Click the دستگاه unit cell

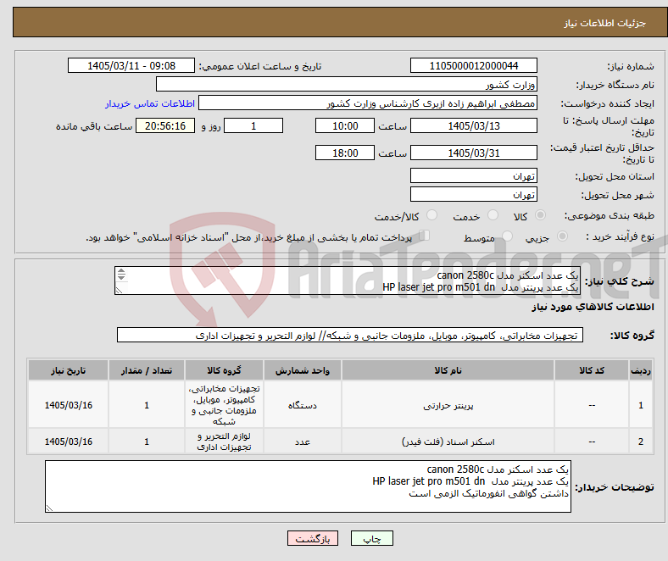tap(303, 405)
